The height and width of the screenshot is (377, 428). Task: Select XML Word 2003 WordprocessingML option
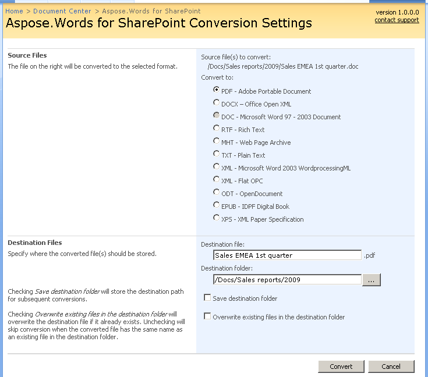(217, 167)
